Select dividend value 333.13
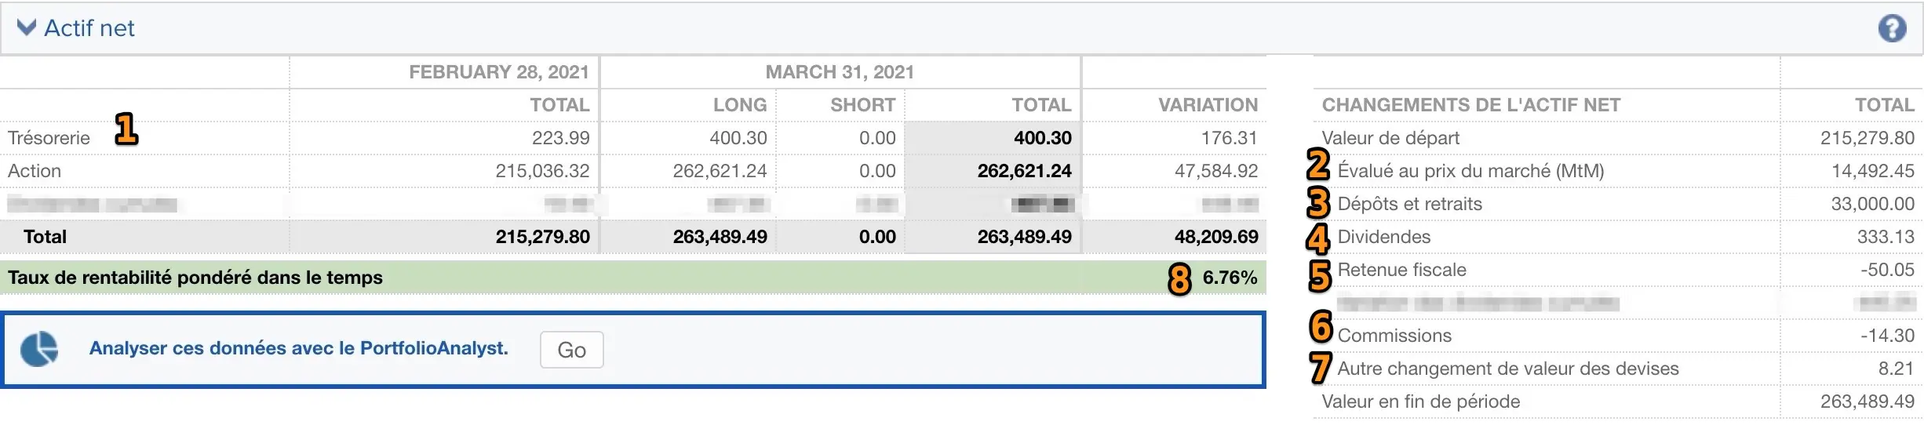 click(1886, 237)
